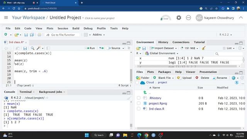This screenshot has height=139, width=247.
Task: Open File Explorer from the taskbar
Action: click(x=125, y=135)
